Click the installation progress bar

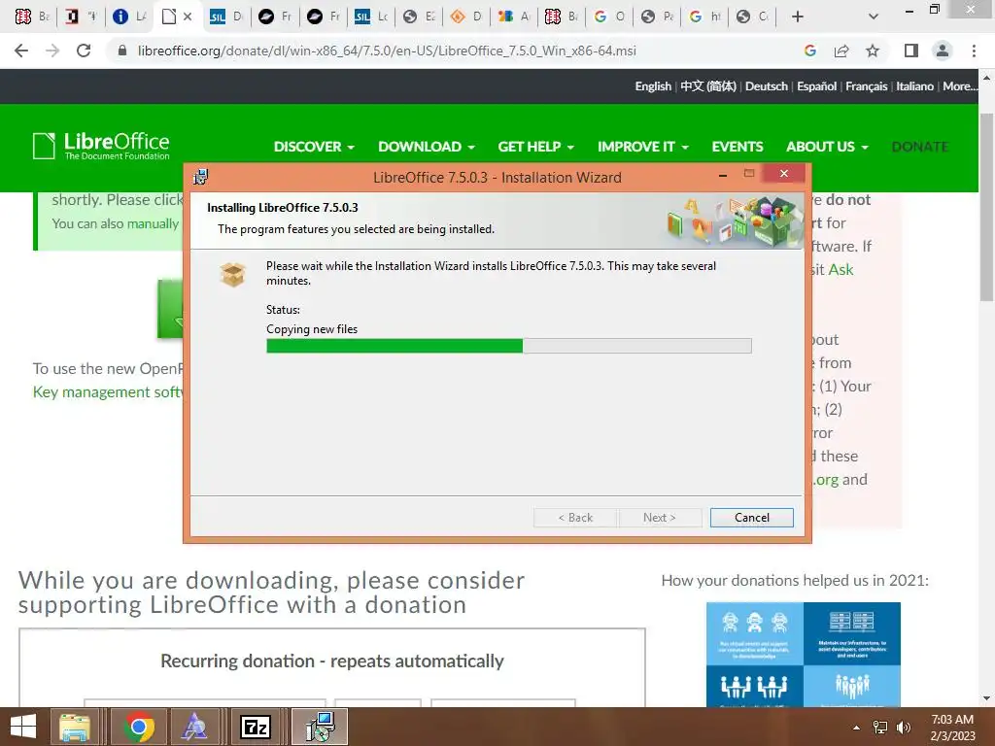(509, 346)
